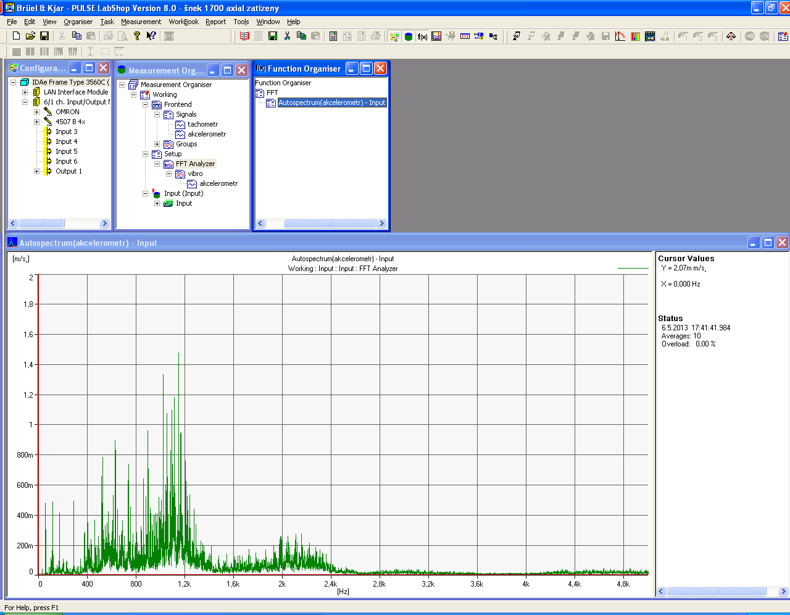Open the Display Organiser graph icon
The height and width of the screenshot is (615, 790).
pos(436,36)
